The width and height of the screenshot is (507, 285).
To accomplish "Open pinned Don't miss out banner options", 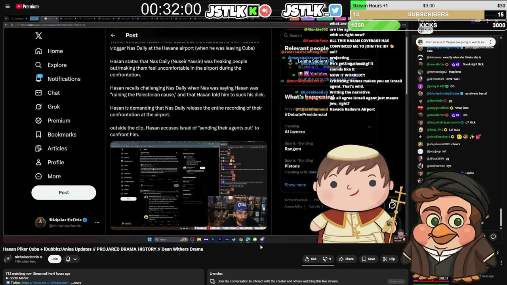I will click(x=490, y=42).
